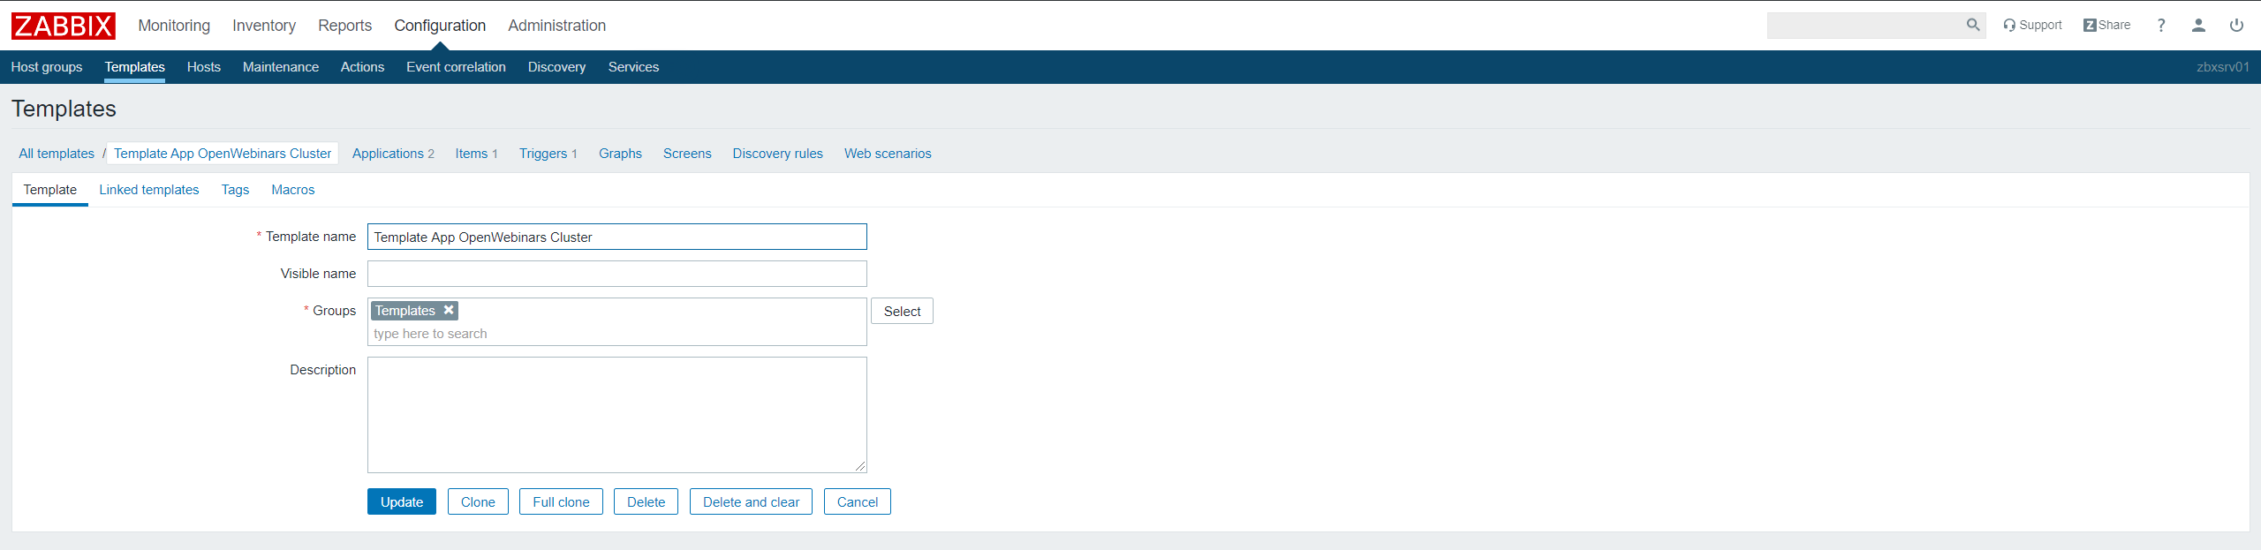The height and width of the screenshot is (550, 2261).
Task: Switch to the Linked templates tab
Action: click(x=149, y=190)
